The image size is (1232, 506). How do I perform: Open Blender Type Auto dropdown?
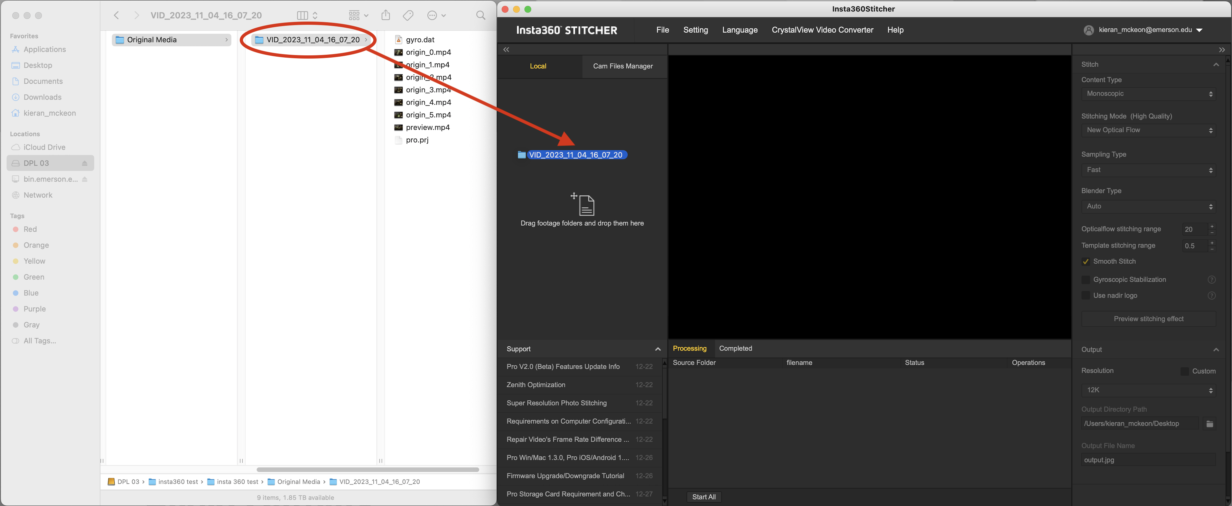pyautogui.click(x=1148, y=206)
